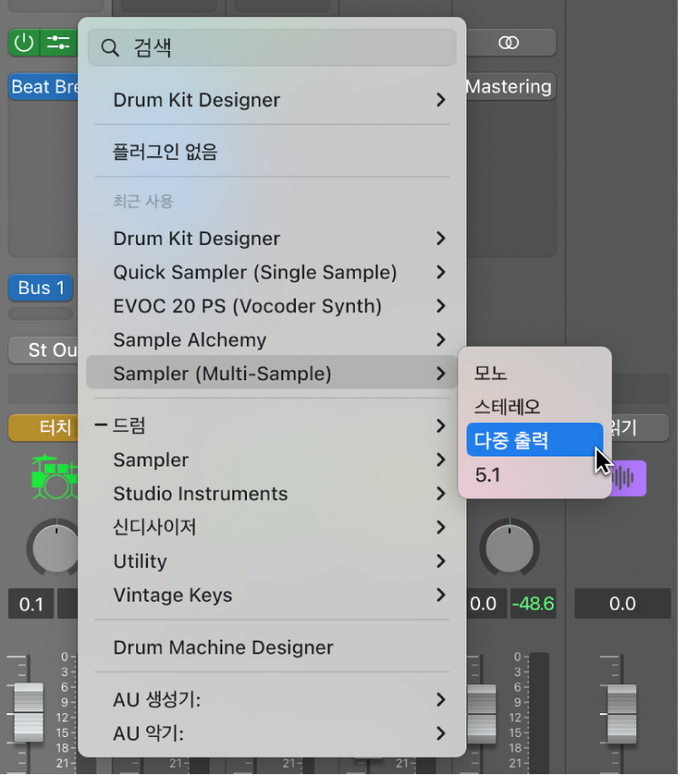This screenshot has width=678, height=775.
Task: Click the green drum kit instrument icon
Action: (x=54, y=477)
